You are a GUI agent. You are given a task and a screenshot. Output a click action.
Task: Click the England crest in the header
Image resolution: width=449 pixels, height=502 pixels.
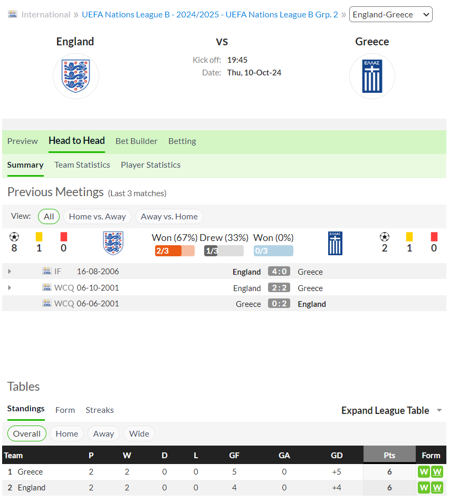(76, 76)
